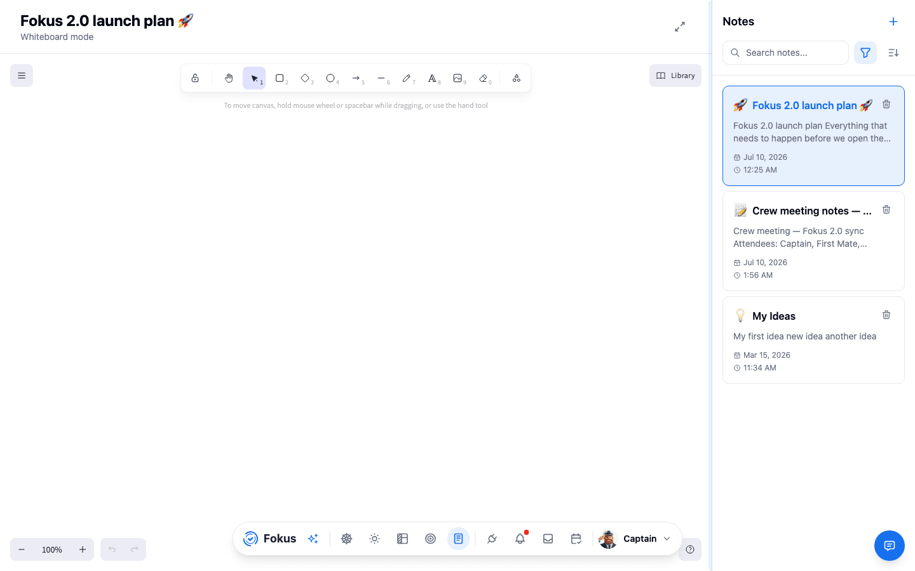Open the inbox tray icon
This screenshot has width=915, height=571.
pos(548,539)
